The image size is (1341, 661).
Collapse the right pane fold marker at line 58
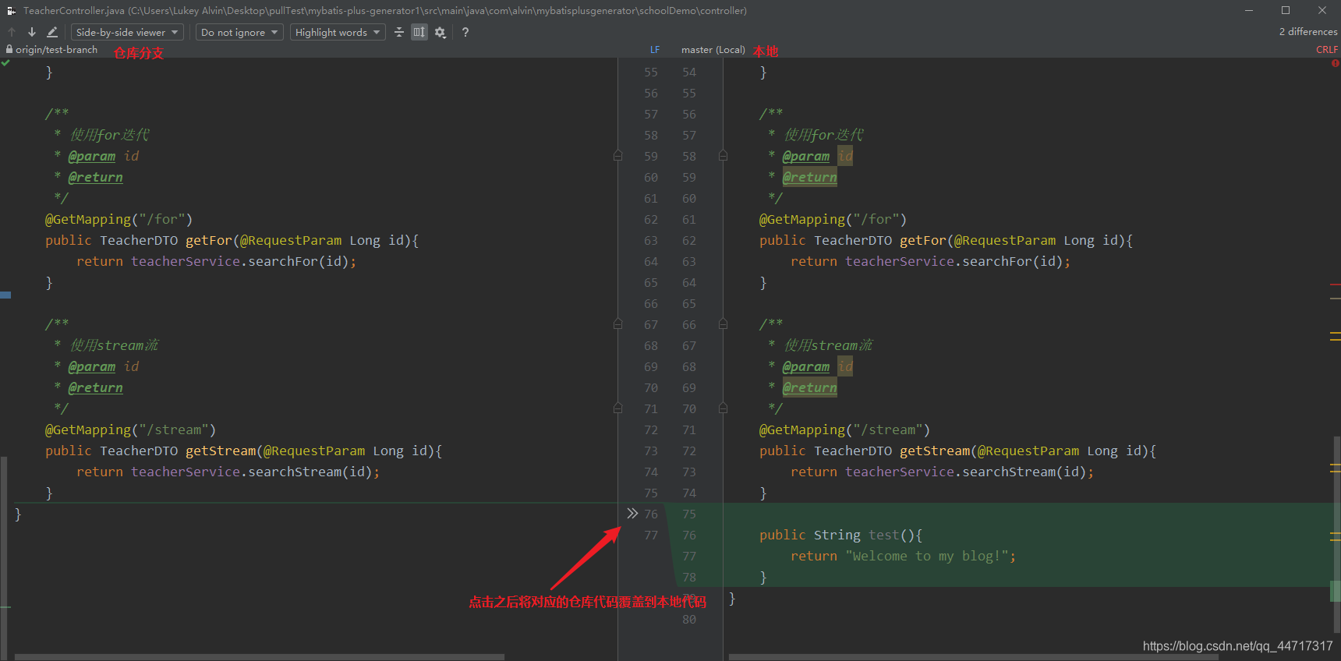(x=723, y=156)
